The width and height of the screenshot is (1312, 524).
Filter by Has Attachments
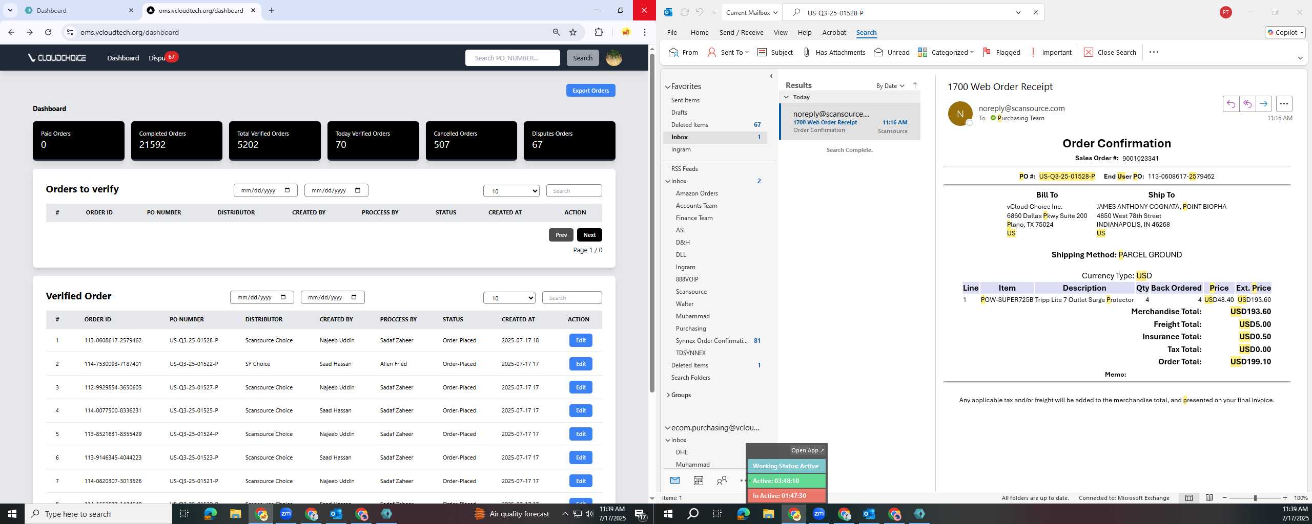pyautogui.click(x=834, y=52)
